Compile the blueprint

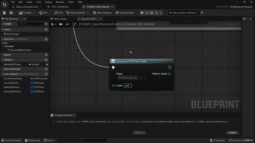[25, 13]
